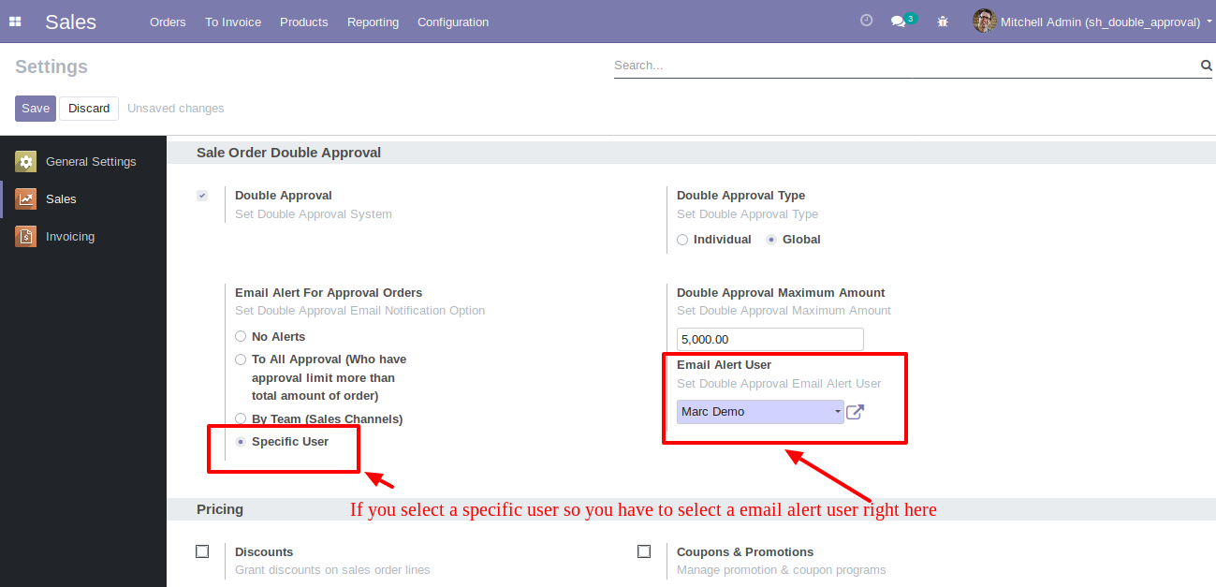This screenshot has height=587, width=1216.
Task: Open the conversations chat icon
Action: coord(899,22)
